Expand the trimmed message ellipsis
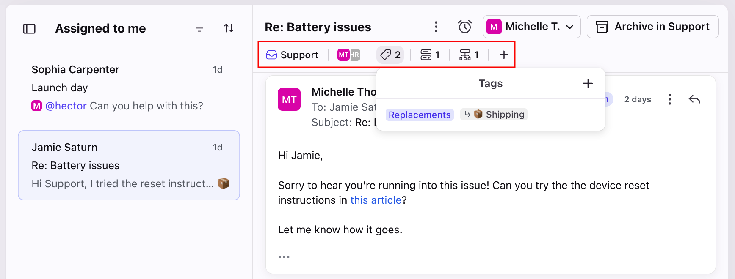 (x=284, y=257)
